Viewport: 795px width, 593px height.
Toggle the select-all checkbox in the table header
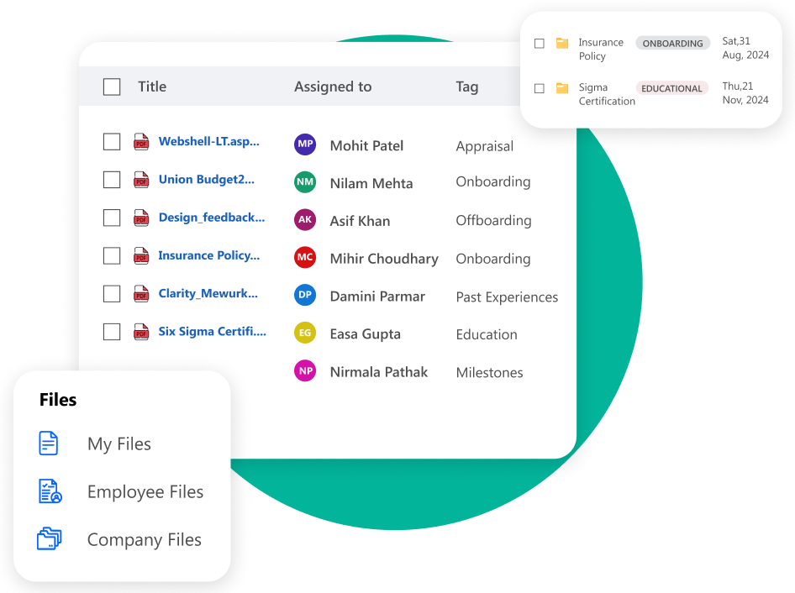[112, 87]
